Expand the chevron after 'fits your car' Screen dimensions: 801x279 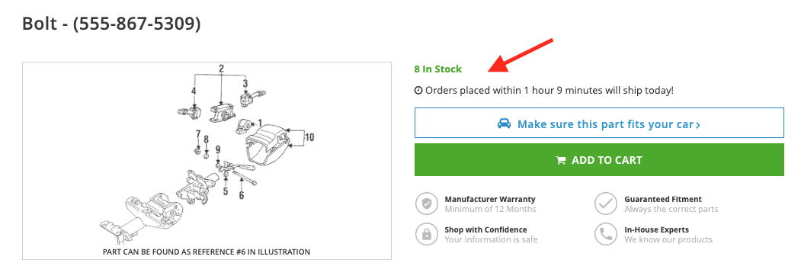[x=698, y=125]
